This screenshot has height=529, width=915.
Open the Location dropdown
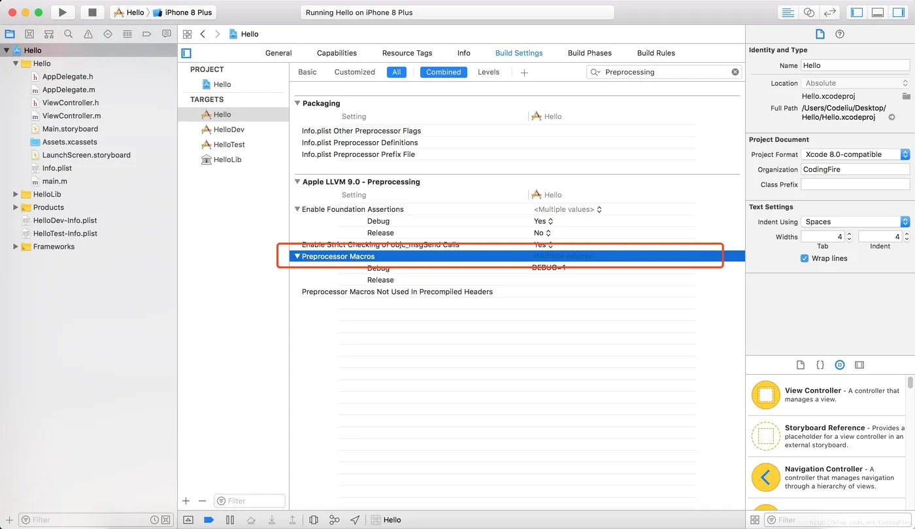(855, 83)
